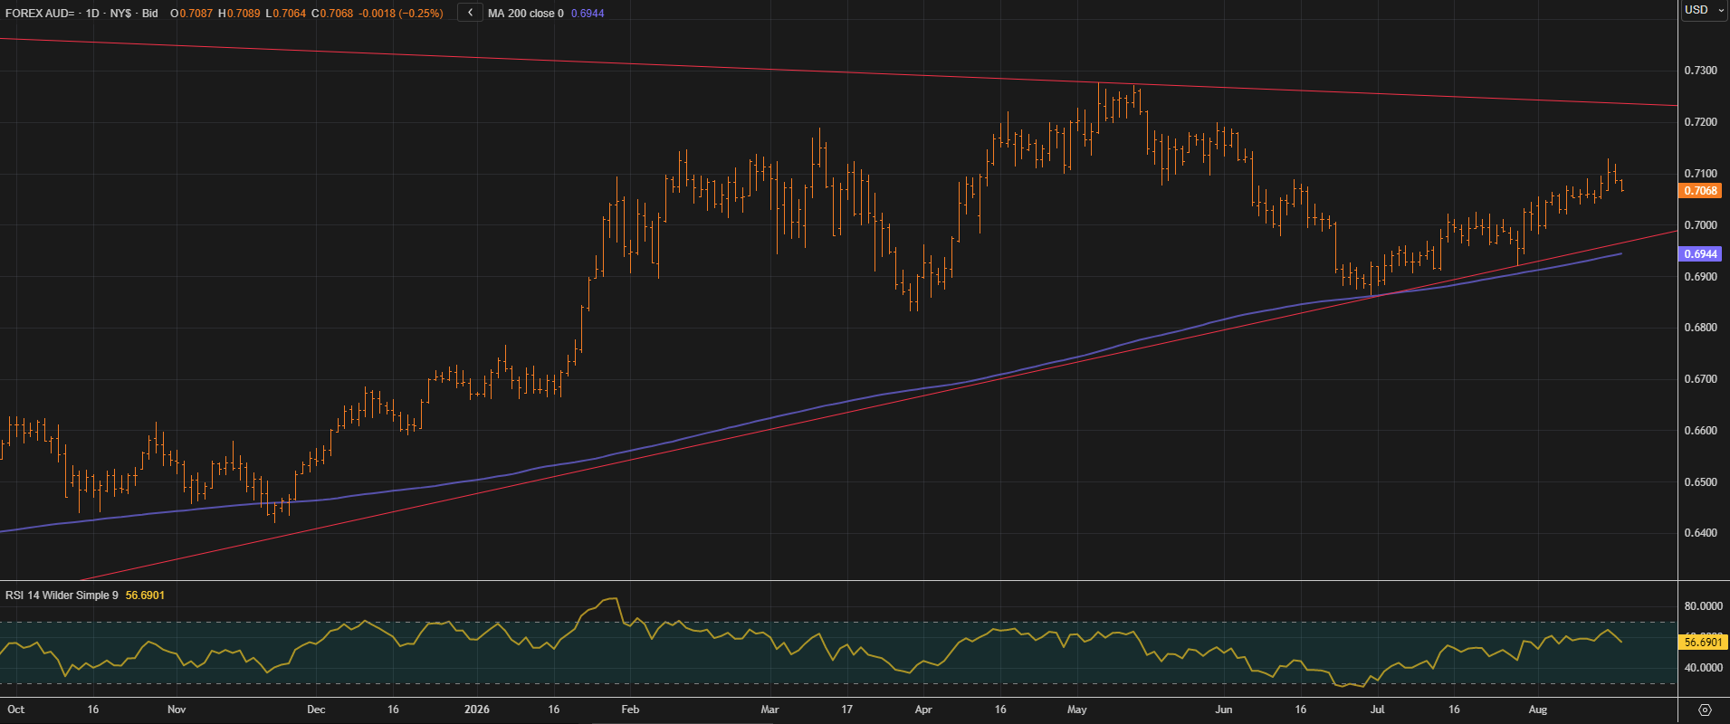This screenshot has width=1730, height=724.
Task: Select the MA 200 close 0 legend
Action: tap(525, 14)
